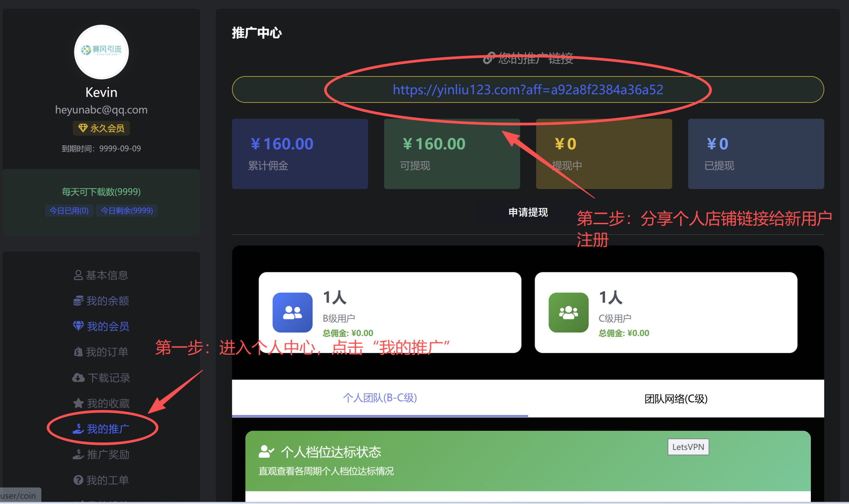Click the 永久会员 membership badge

click(x=101, y=128)
